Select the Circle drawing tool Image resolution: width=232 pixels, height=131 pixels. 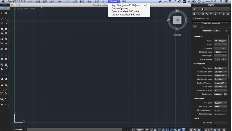click(x=2, y=29)
